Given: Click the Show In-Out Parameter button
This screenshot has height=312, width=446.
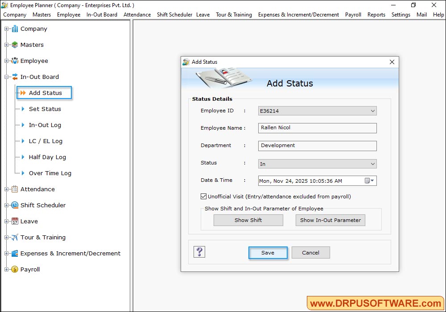Looking at the screenshot, I should pos(330,220).
